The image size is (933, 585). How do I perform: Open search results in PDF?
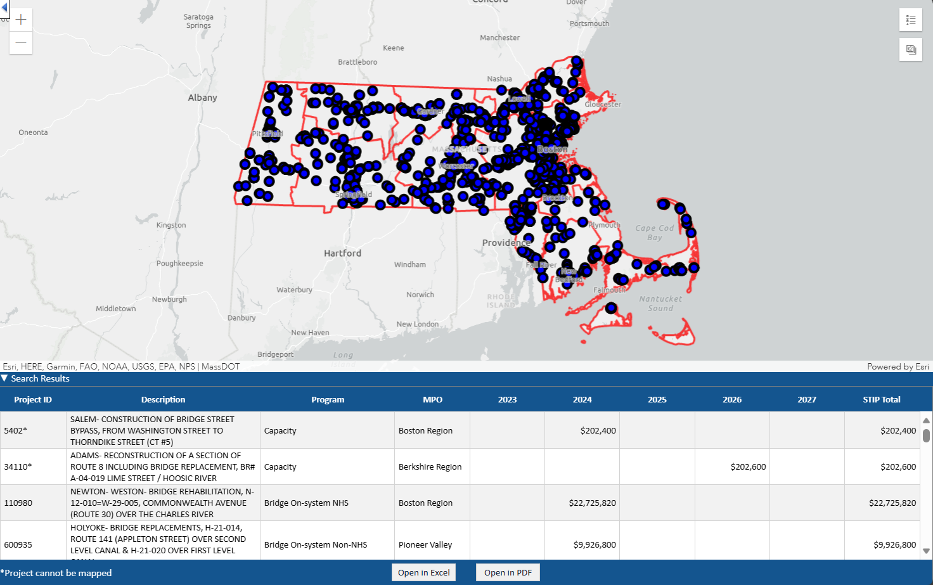click(507, 572)
